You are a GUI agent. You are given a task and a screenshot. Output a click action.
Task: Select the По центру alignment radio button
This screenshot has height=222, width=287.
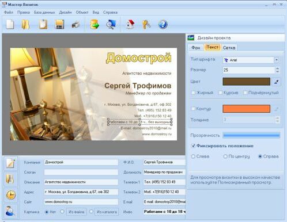[x=225, y=156]
